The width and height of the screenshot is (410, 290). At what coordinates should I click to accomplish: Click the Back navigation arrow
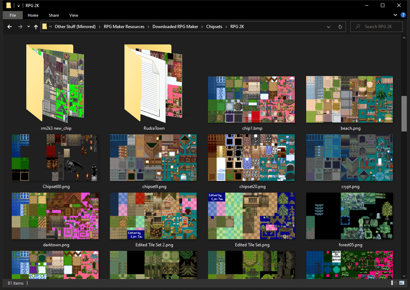click(10, 27)
